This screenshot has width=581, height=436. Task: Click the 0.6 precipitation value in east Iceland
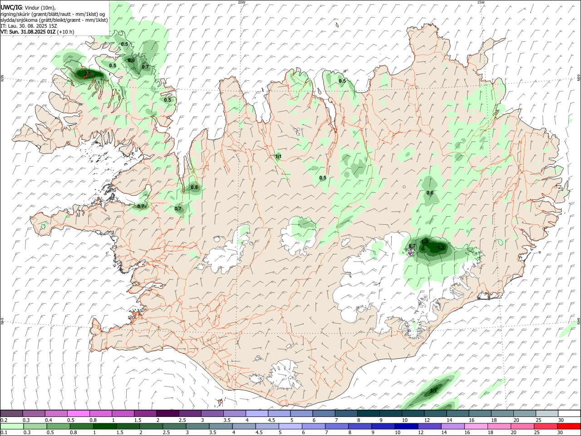(x=430, y=193)
